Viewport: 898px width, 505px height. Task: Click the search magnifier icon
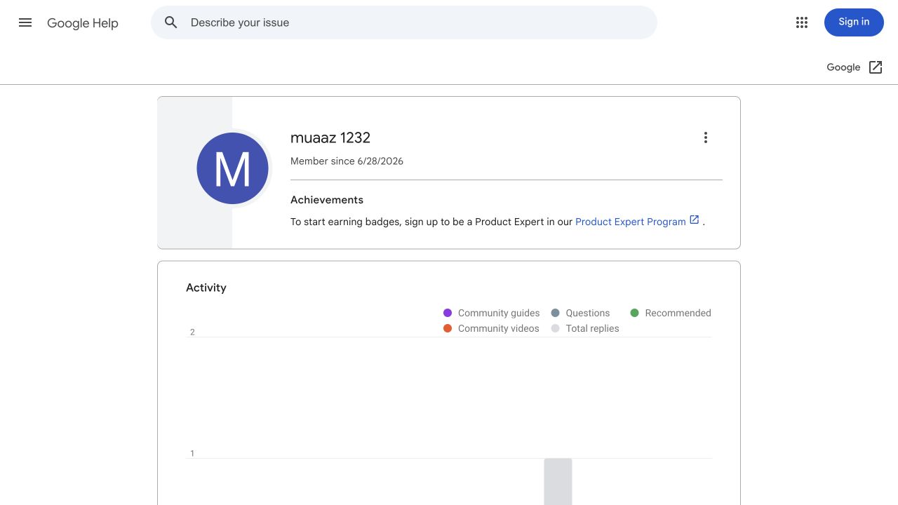[x=171, y=22]
